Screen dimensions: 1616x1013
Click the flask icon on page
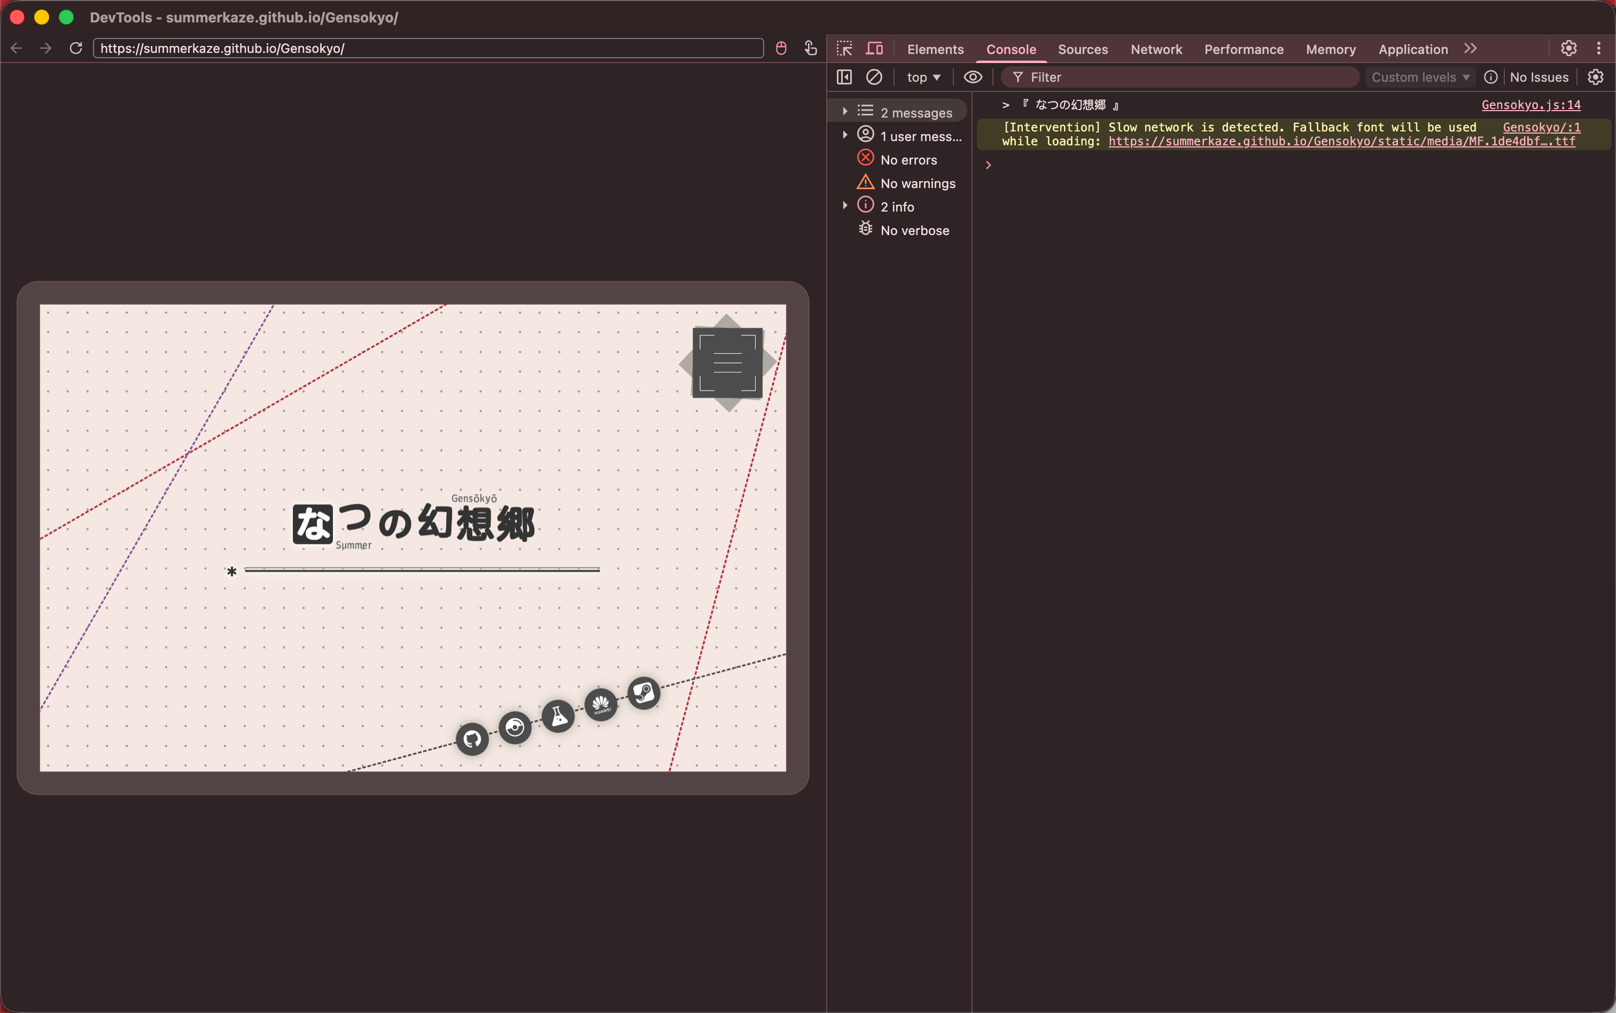558,716
